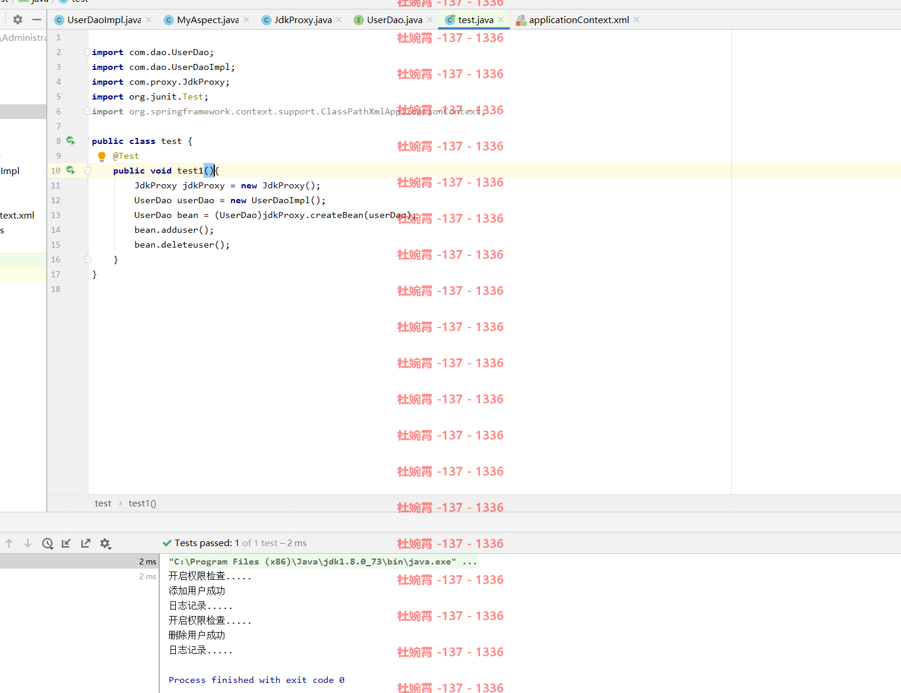Viewport: 901px width, 693px height.
Task: Close the applicationContext.xml tab
Action: point(636,20)
